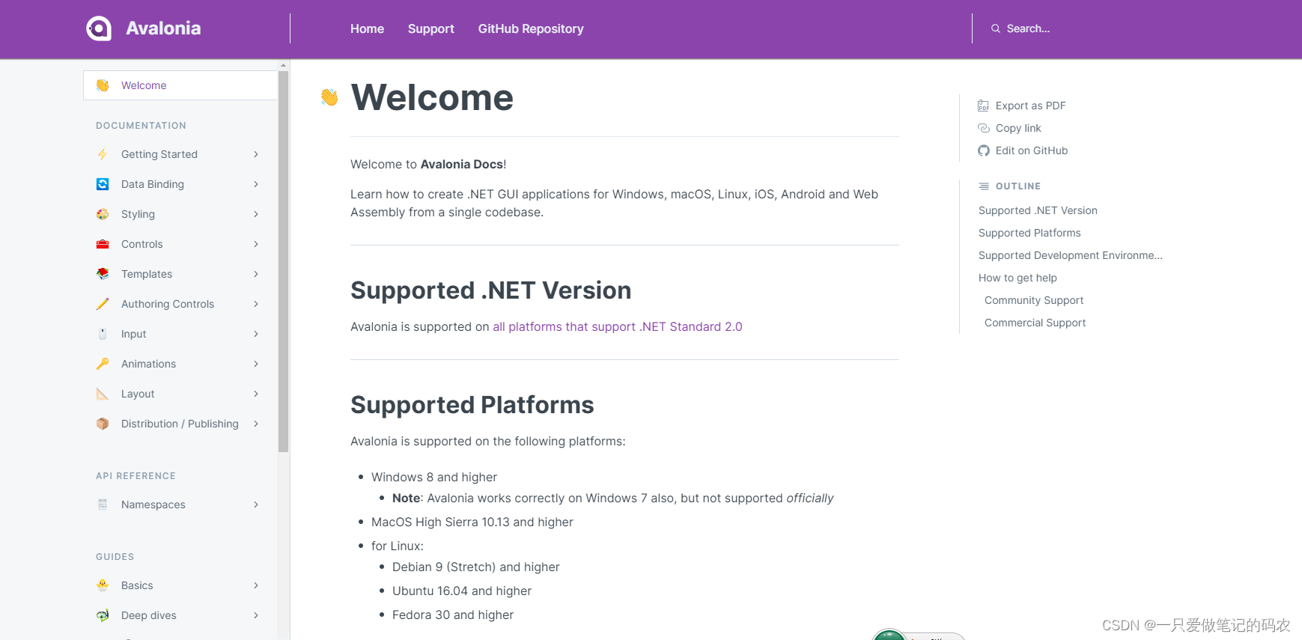Follow the .NET Standard 2.0 platforms link
Screen dimensions: 1302x640
(x=618, y=326)
